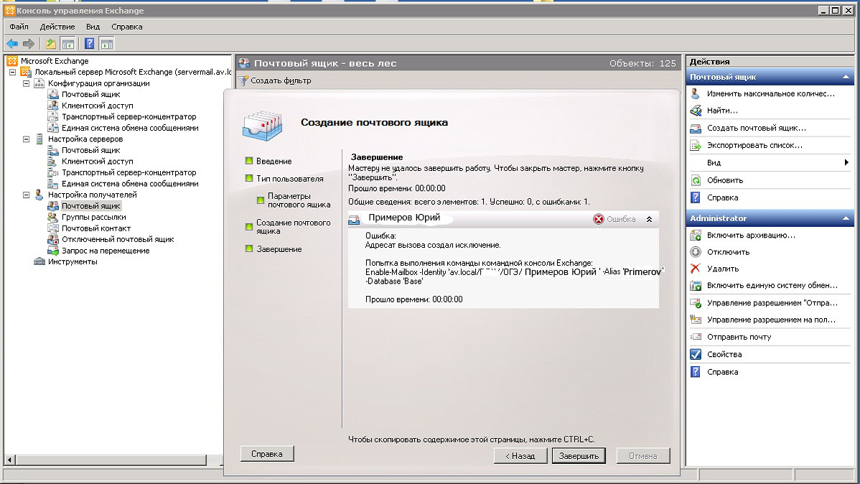
Task: Click the Отключить action icon
Action: (696, 252)
